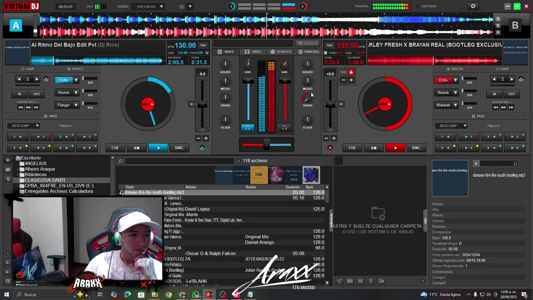
Task: Pause deck A
Action: (x=137, y=148)
